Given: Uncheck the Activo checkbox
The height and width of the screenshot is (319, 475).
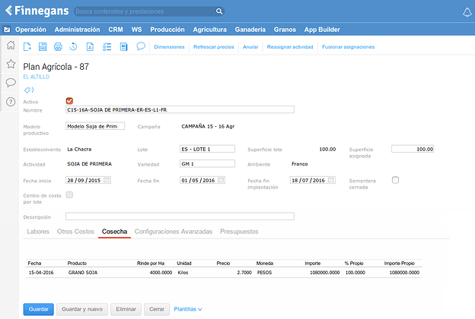Looking at the screenshot, I should (x=69, y=101).
